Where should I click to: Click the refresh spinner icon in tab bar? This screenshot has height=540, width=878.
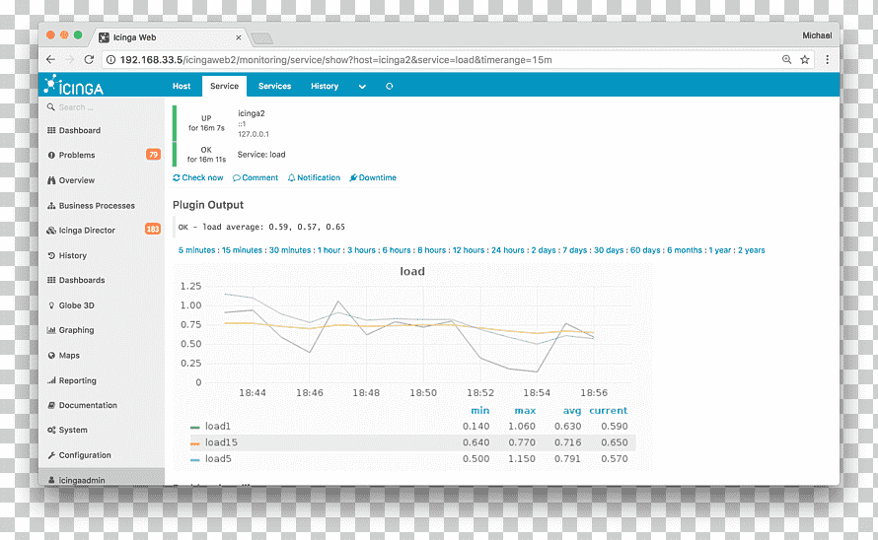tap(389, 86)
